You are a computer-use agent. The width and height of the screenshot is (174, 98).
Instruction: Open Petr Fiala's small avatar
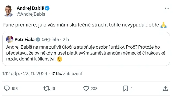point(10,39)
